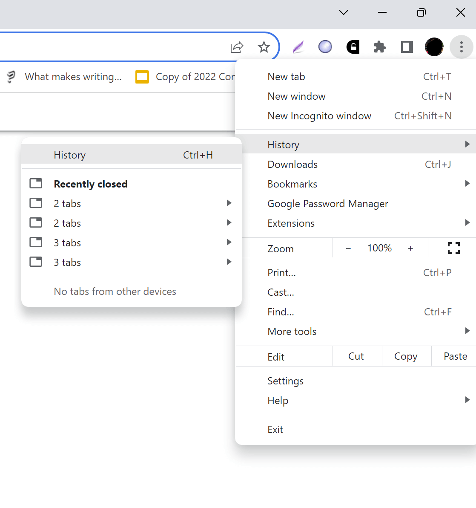Image resolution: width=476 pixels, height=508 pixels.
Task: Click the yellow favicon on the Copy tab
Action: point(142,77)
